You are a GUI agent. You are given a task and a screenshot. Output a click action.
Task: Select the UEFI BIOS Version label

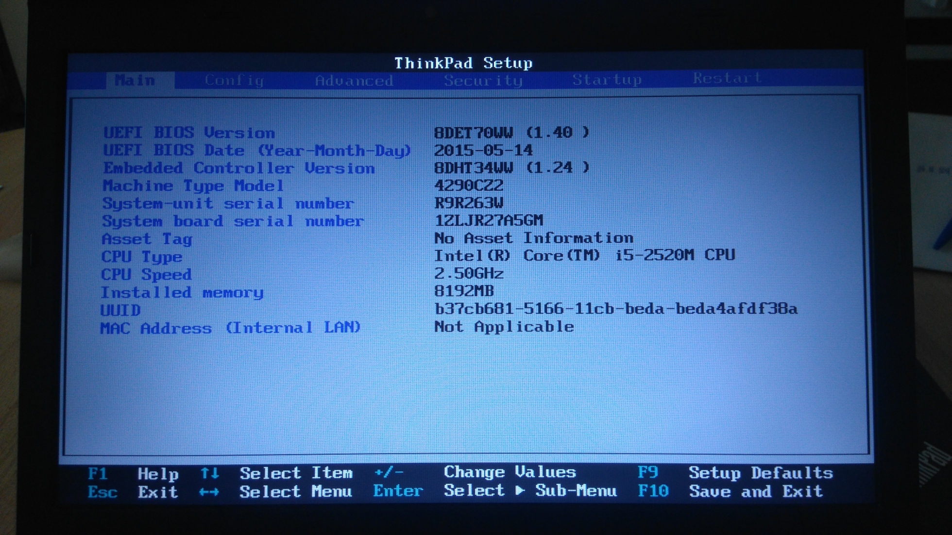click(189, 133)
